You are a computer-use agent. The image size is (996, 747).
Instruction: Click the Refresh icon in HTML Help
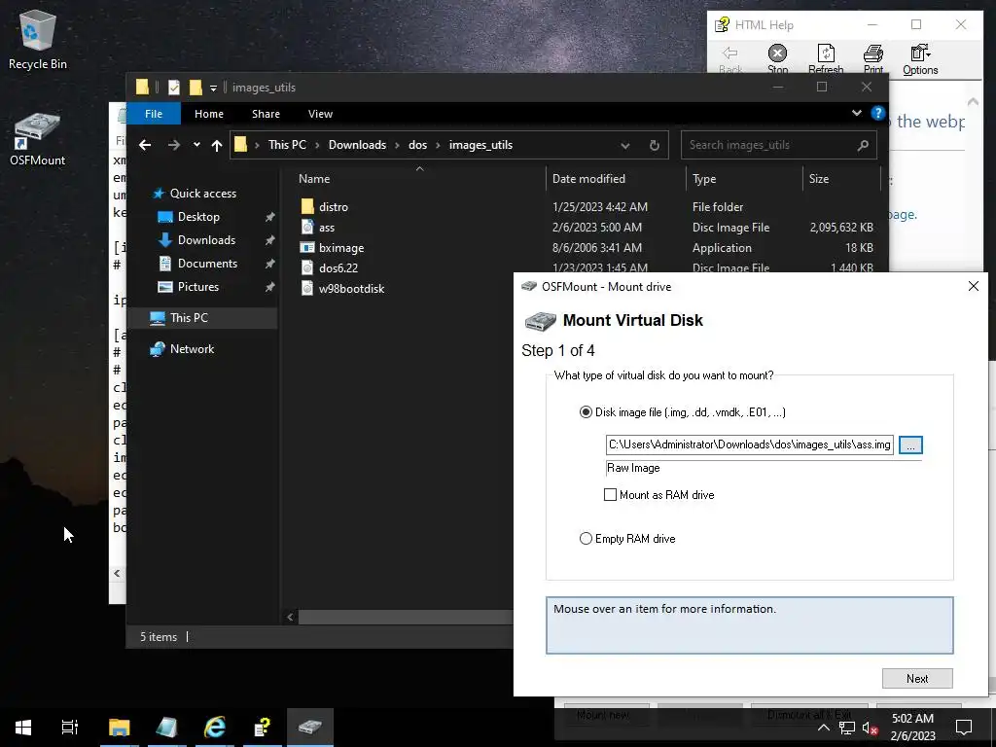click(x=826, y=59)
